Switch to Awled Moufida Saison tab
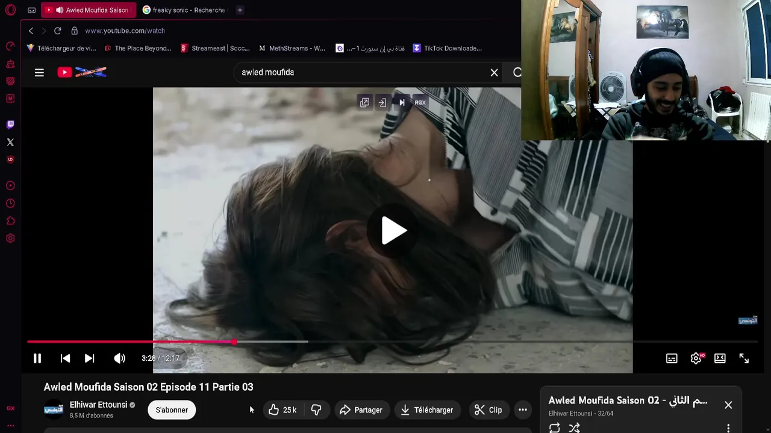 (x=89, y=10)
